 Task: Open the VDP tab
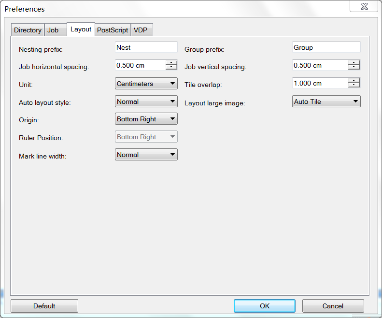tap(142, 30)
